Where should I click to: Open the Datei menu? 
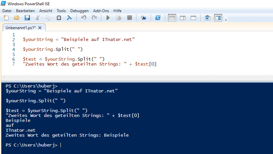(x=7, y=11)
